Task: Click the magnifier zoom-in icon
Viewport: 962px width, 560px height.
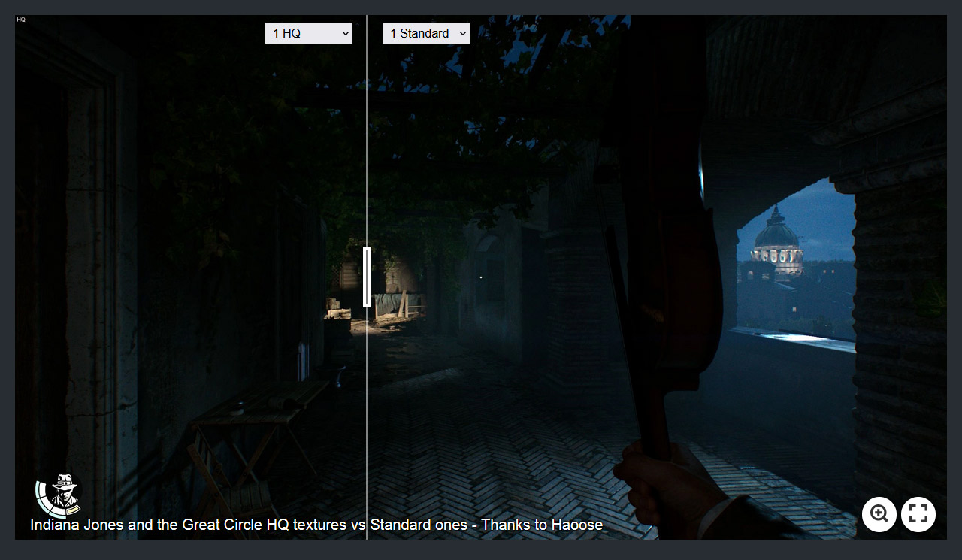Action: pos(879,514)
